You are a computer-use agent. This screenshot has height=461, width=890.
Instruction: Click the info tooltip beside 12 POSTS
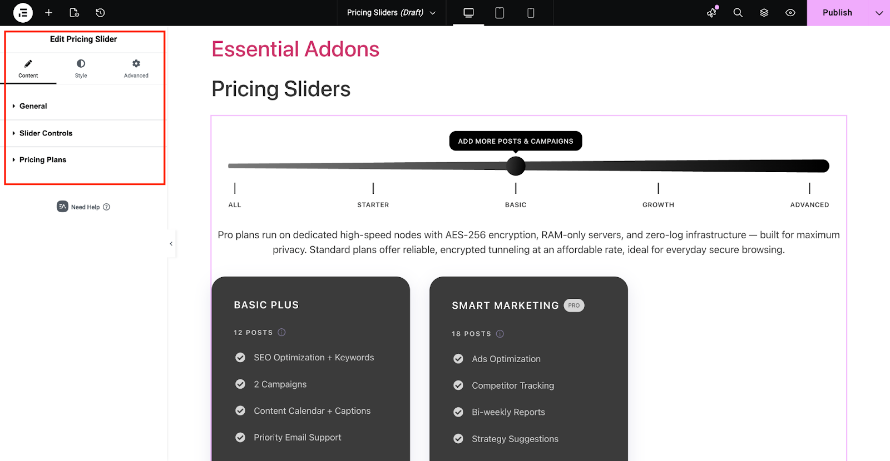click(281, 332)
